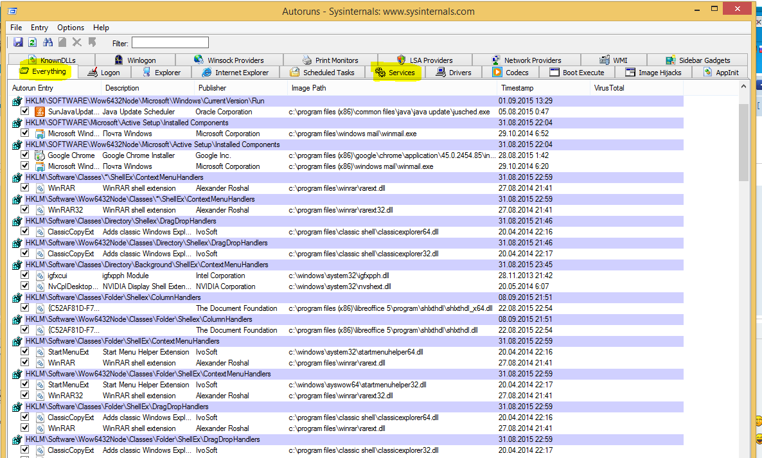Click the igfxcui entry file icon
This screenshot has width=762, height=458.
(x=40, y=276)
